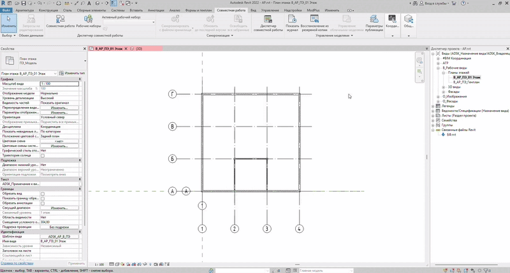Collapse the Графика properties section
This screenshot has width=510, height=273.
point(80,79)
